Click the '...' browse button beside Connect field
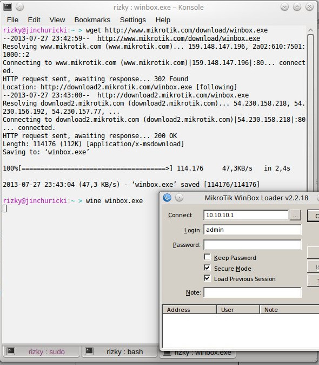Image resolution: width=319 pixels, height=365 pixels. [x=295, y=215]
